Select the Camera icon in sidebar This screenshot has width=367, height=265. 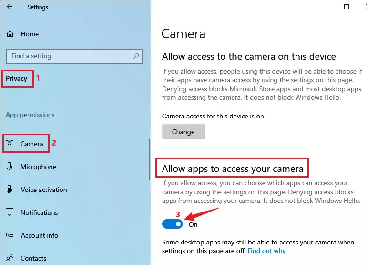pos(10,143)
